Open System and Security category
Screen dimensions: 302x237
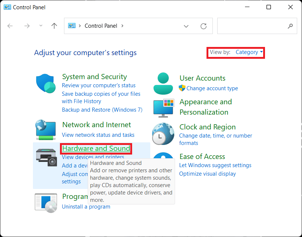[95, 77]
